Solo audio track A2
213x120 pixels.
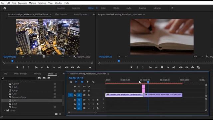pyautogui.click(x=93, y=104)
